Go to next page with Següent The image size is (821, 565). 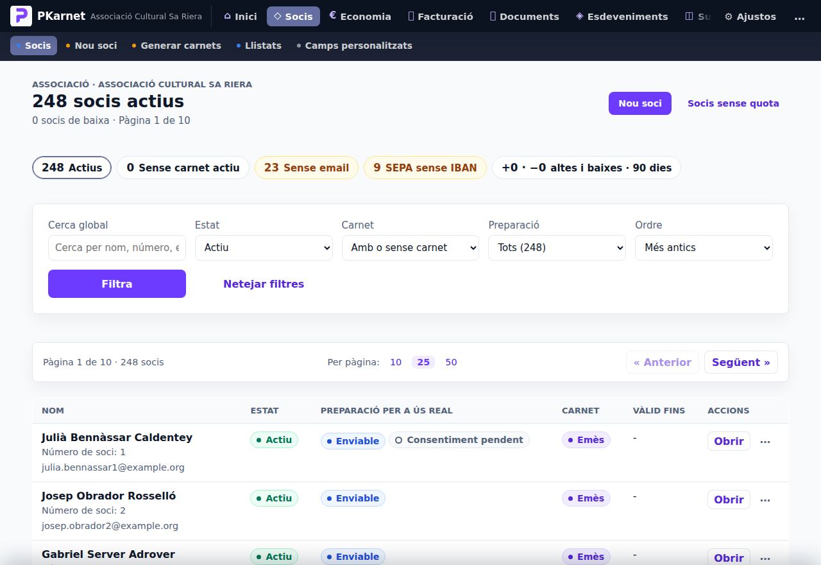click(741, 362)
